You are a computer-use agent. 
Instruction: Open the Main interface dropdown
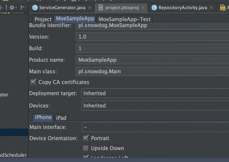(155, 127)
